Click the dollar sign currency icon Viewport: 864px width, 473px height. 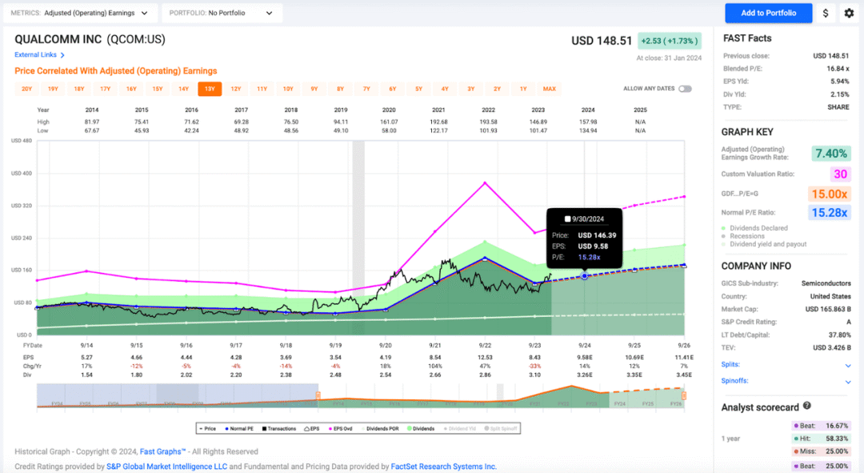(x=826, y=13)
